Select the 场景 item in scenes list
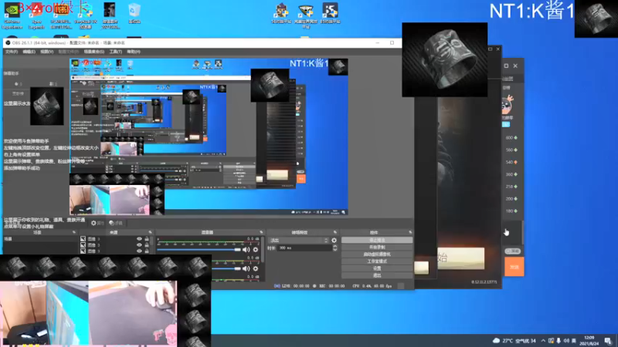Screen dimensions: 618x347 pyautogui.click(x=39, y=239)
